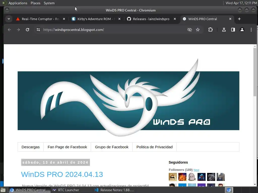This screenshot has width=258, height=193.
Task: Open the profile avatar menu
Action: (242, 30)
